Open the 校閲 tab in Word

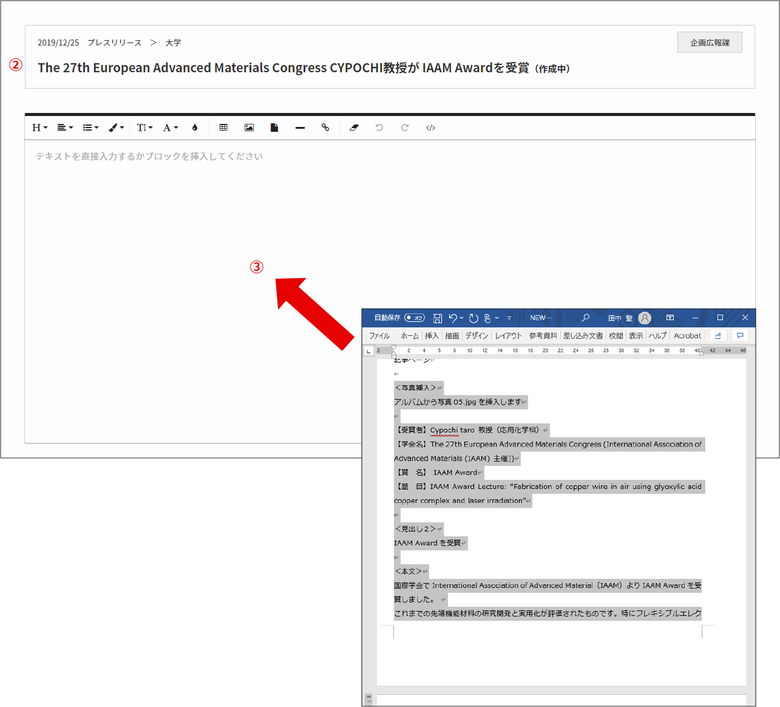(616, 335)
